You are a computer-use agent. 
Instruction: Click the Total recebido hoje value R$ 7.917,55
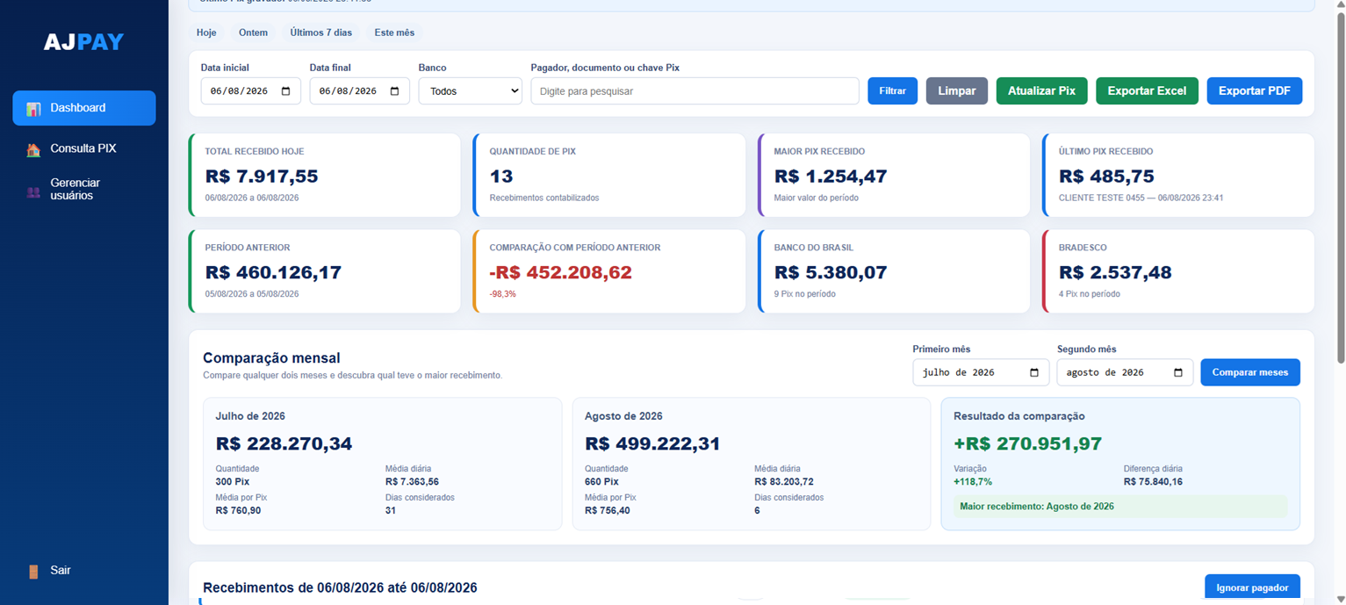[262, 176]
